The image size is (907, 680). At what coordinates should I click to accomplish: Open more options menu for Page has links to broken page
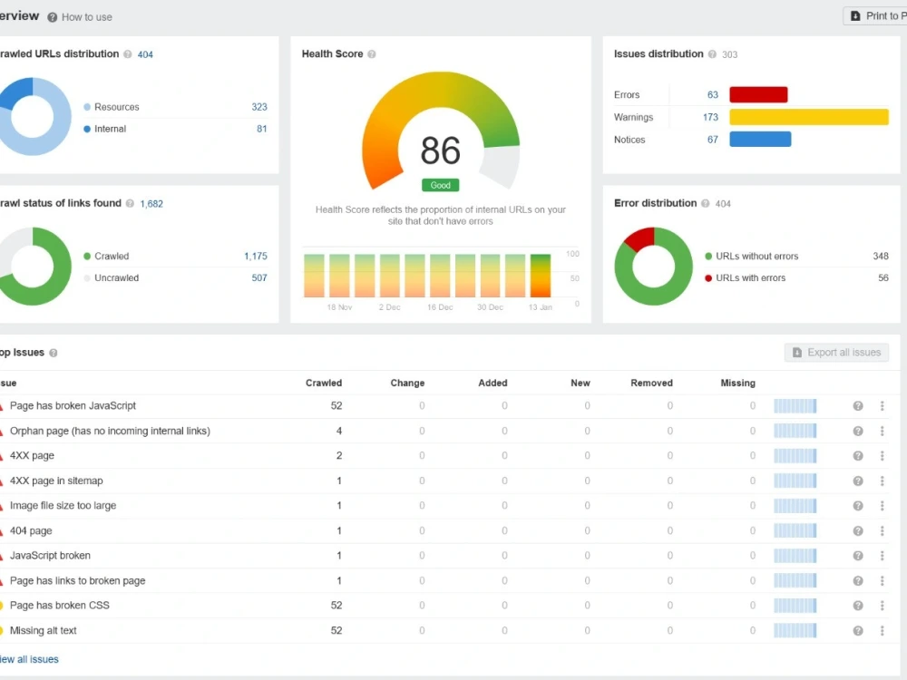pos(883,580)
